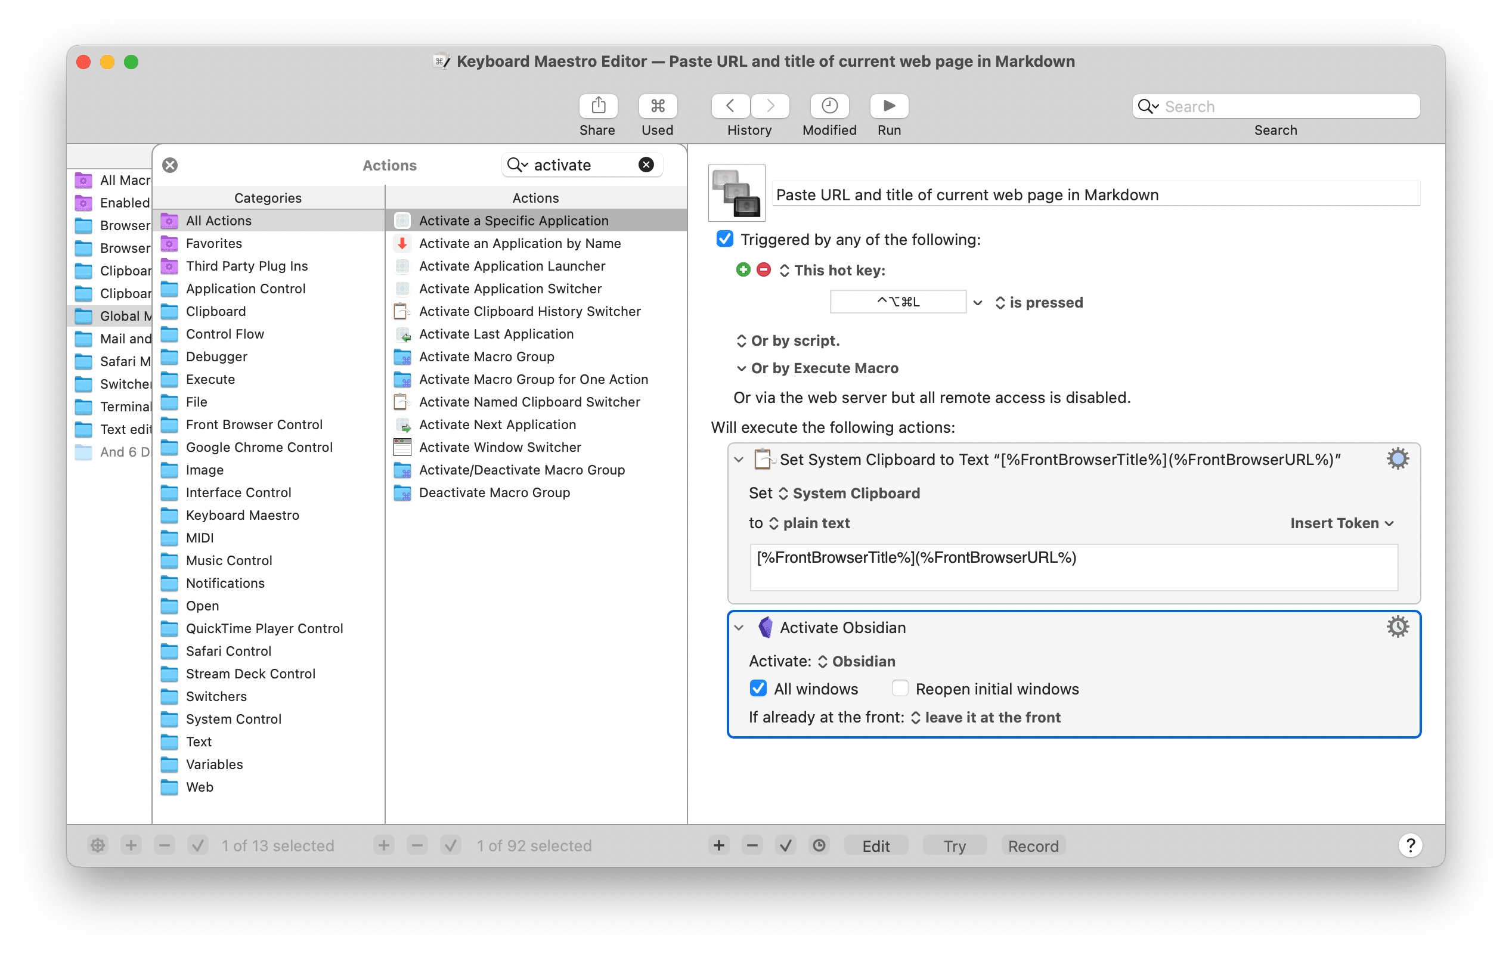Open the 'This hot key' trigger type popup
Image resolution: width=1512 pixels, height=955 pixels.
pos(832,271)
